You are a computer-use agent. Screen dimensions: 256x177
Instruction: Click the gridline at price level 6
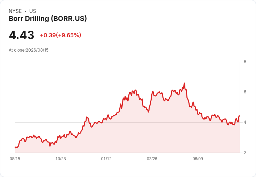pyautogui.click(x=127, y=92)
